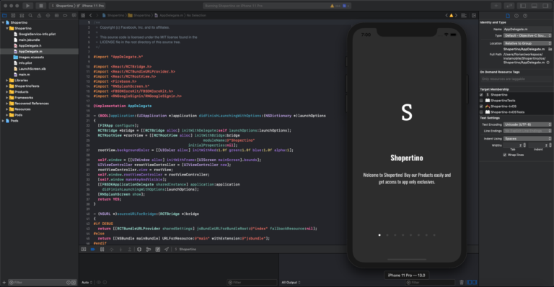Toggle ShopertinoTests target membership checkbox
The image size is (554, 287).
pos(481,101)
